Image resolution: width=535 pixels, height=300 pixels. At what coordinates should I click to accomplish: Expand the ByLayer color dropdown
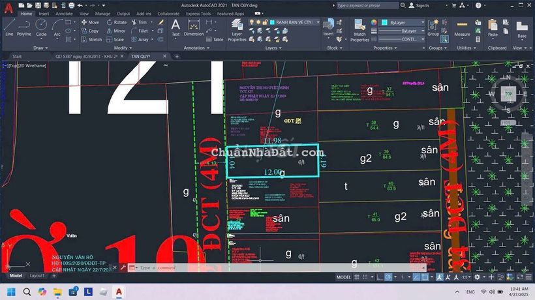click(x=405, y=22)
